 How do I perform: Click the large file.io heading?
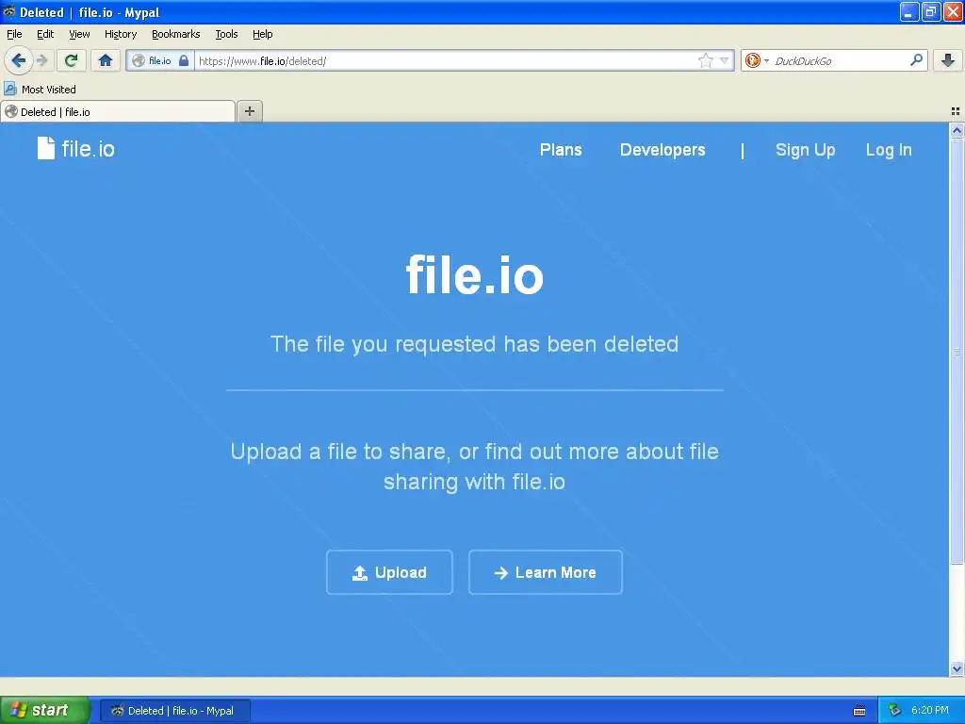[x=475, y=275]
